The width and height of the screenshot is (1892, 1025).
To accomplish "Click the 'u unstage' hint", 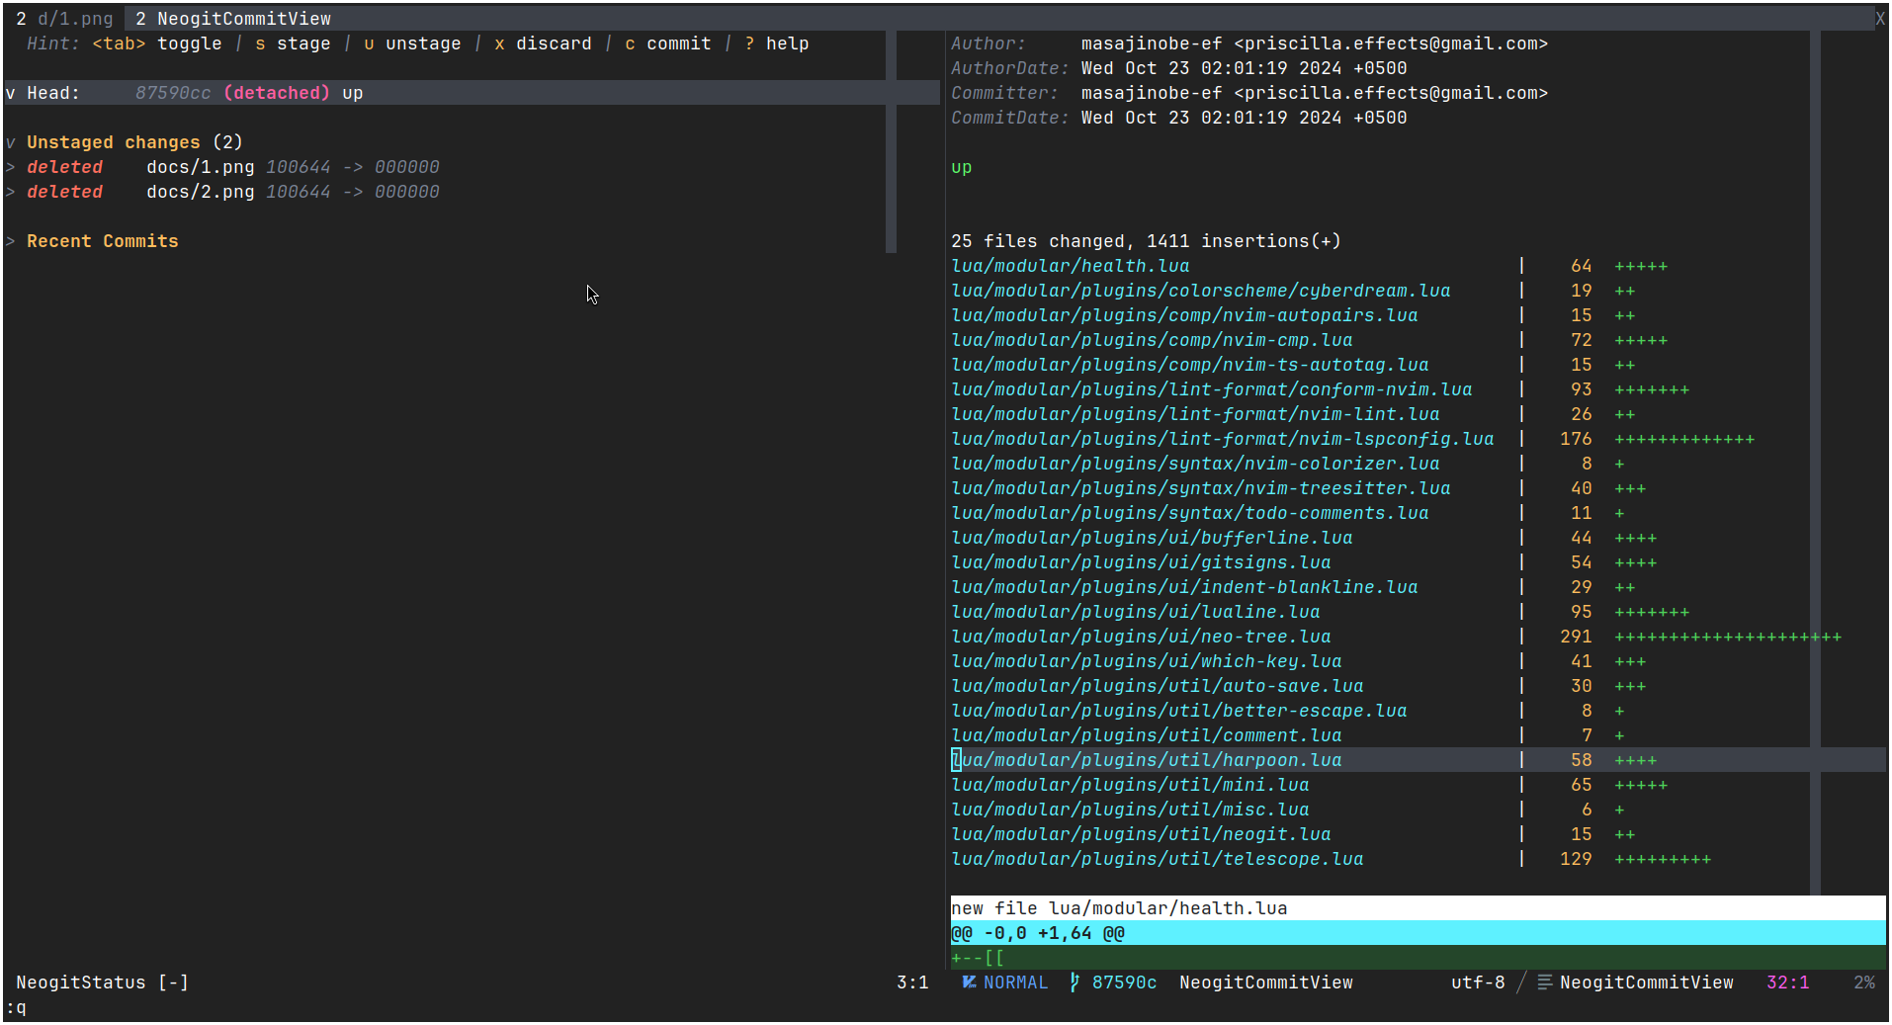I will [x=412, y=43].
